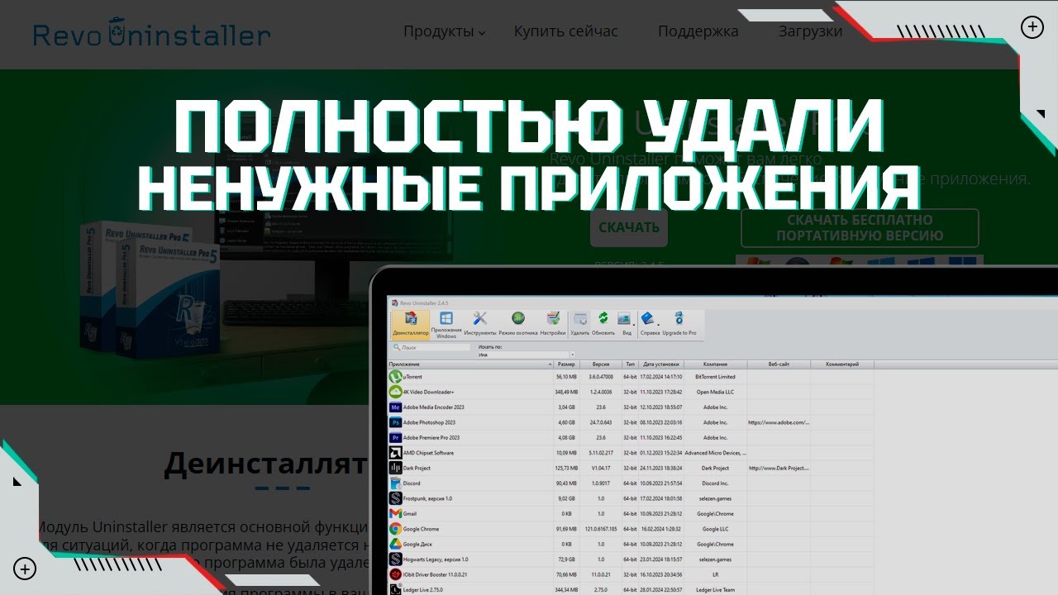Click the Revo Uninstaller website logo

coord(152,34)
